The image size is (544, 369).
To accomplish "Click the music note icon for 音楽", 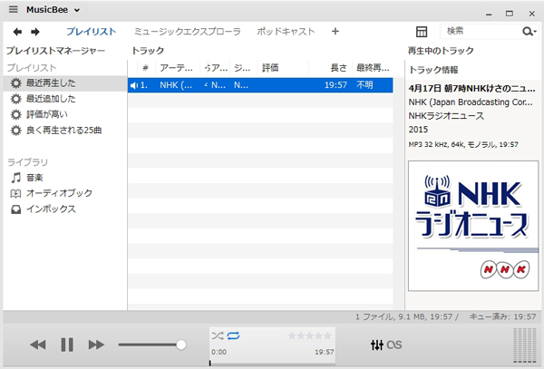I will [15, 178].
